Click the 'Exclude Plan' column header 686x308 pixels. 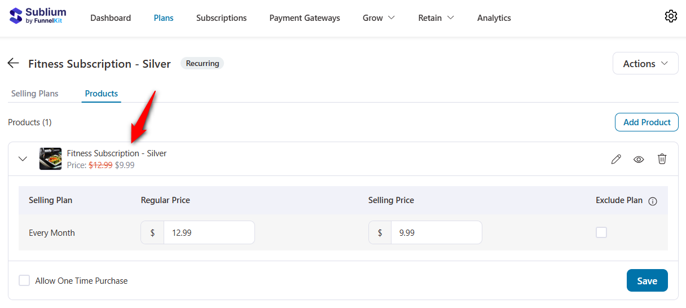619,200
